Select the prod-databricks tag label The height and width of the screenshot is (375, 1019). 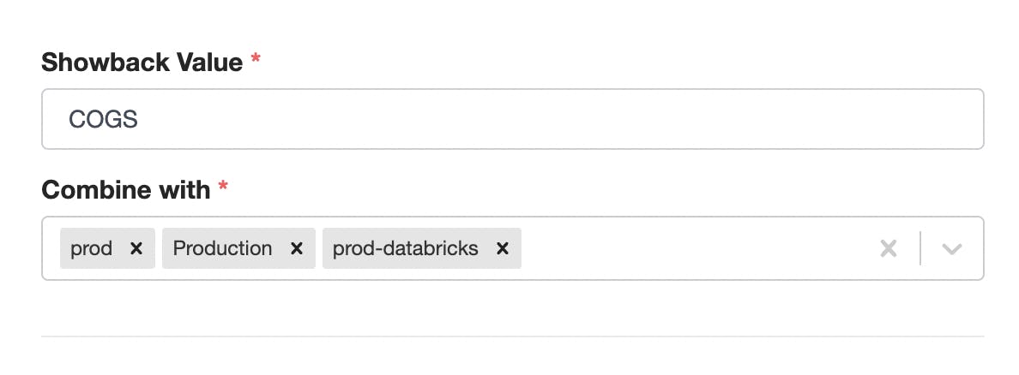coord(406,248)
